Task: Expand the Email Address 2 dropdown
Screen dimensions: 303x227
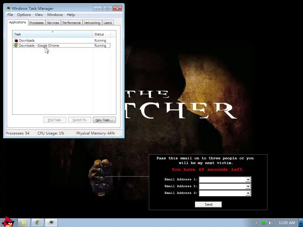Action: point(248,186)
